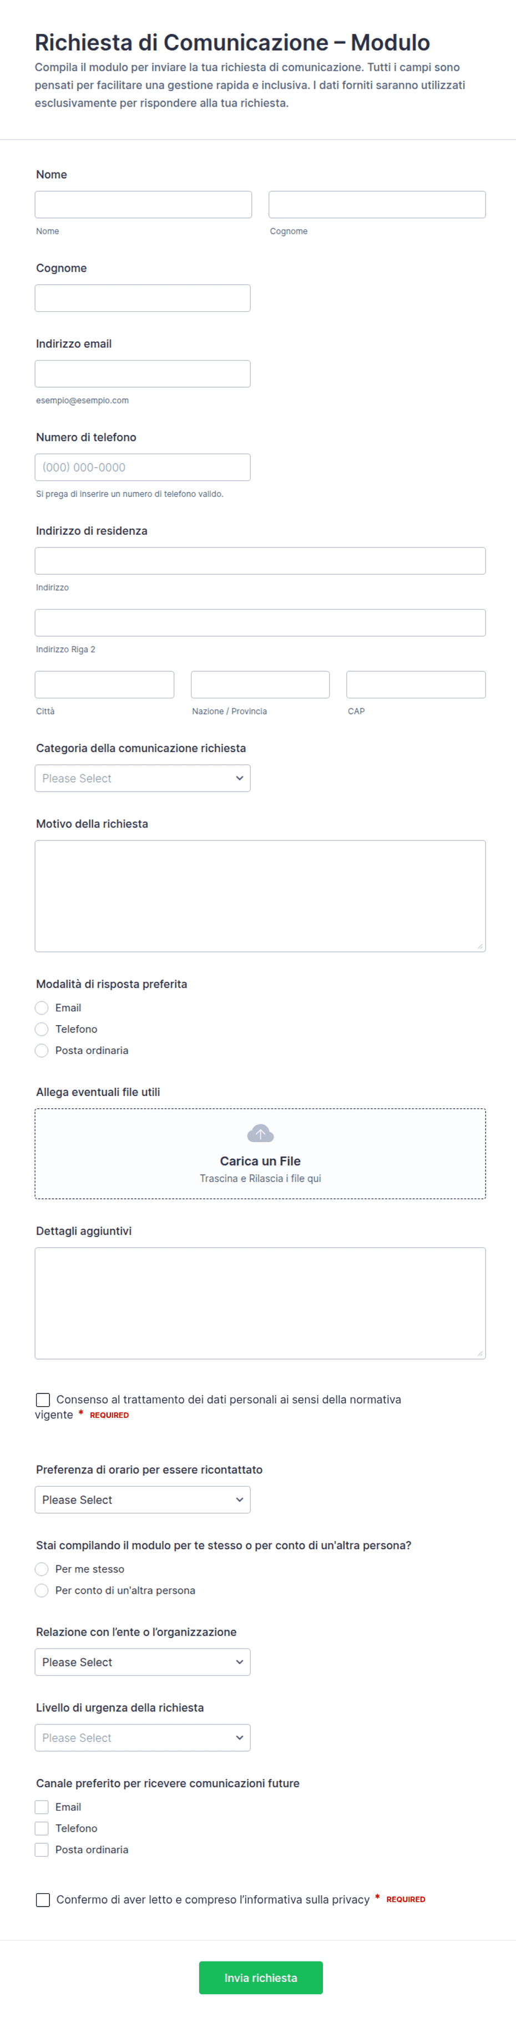Open the Livello di urgenza dropdown
Image resolution: width=516 pixels, height=2018 pixels.
point(143,1737)
